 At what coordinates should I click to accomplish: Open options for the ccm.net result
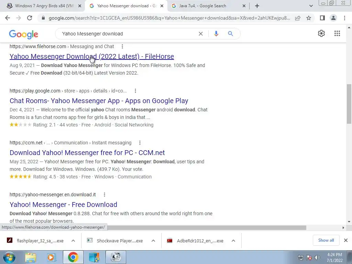click(x=140, y=143)
